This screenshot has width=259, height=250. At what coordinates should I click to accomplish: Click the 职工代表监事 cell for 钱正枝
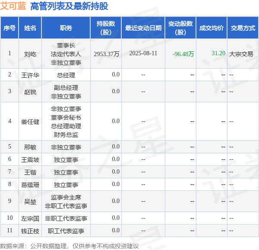pyautogui.click(x=66, y=231)
